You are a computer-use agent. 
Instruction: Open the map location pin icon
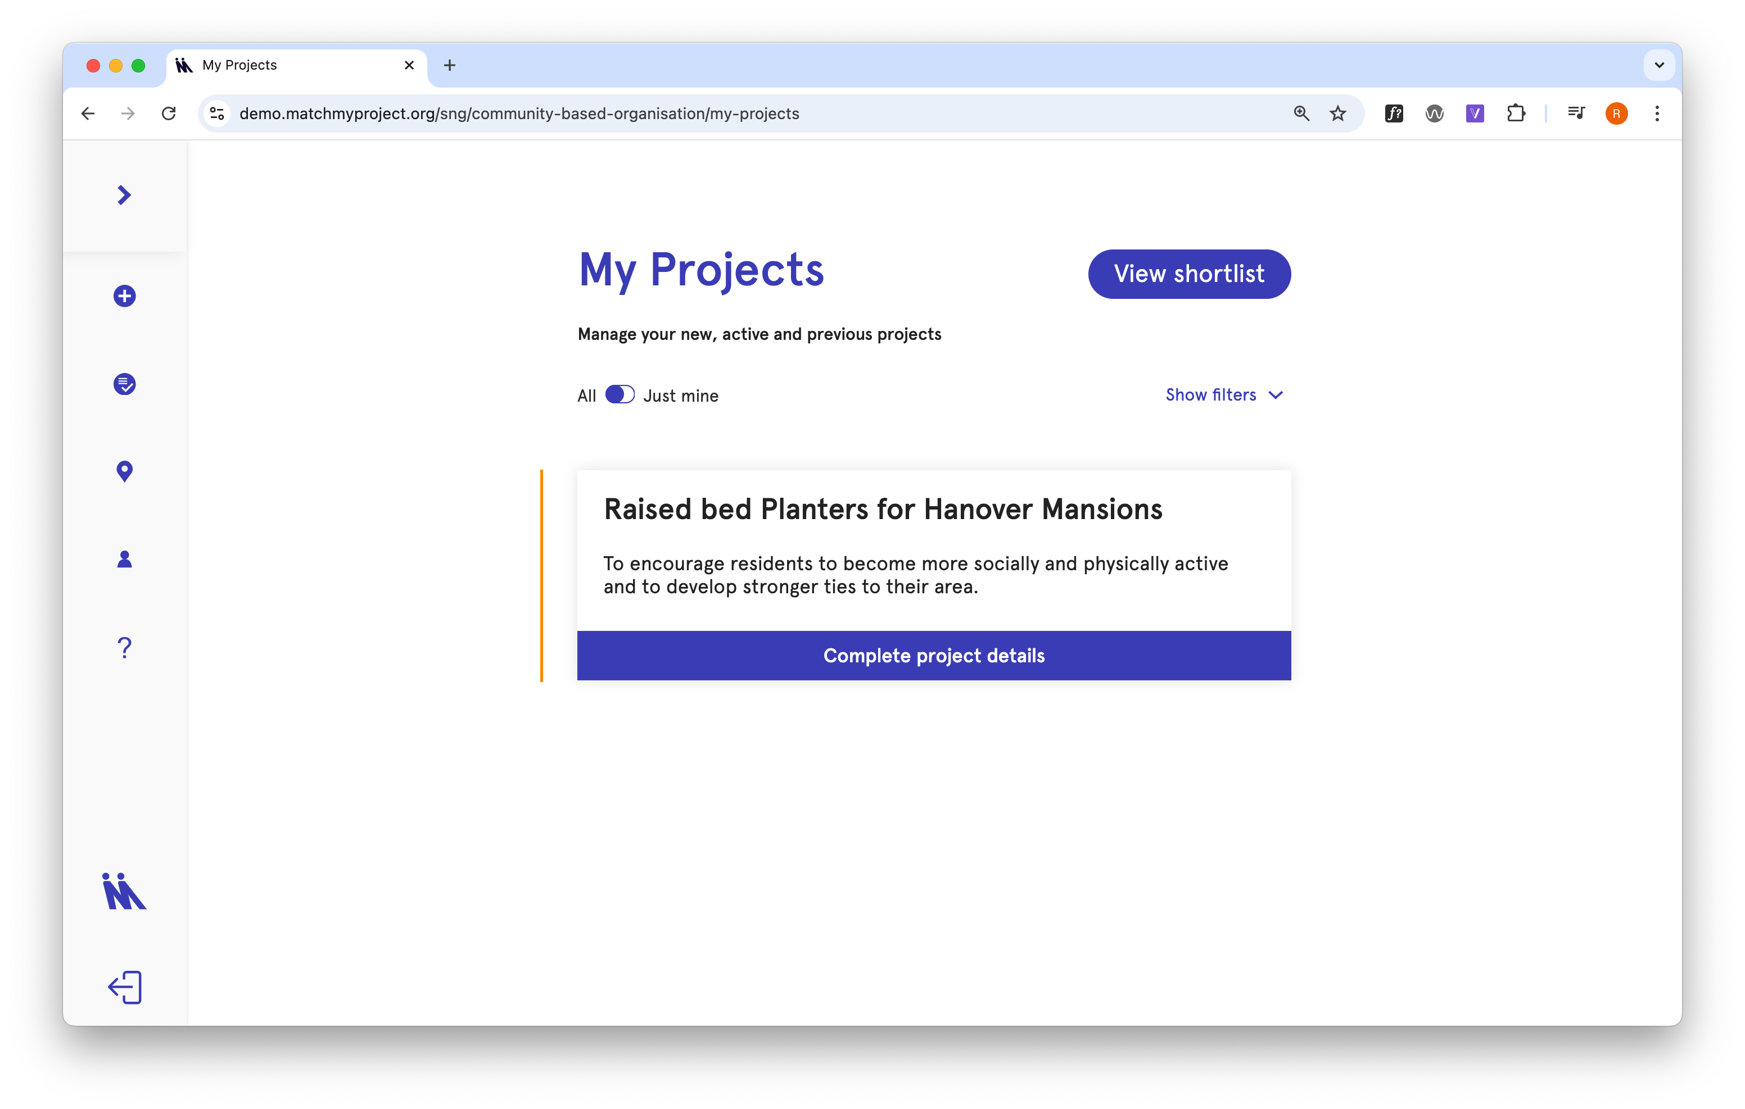(125, 471)
